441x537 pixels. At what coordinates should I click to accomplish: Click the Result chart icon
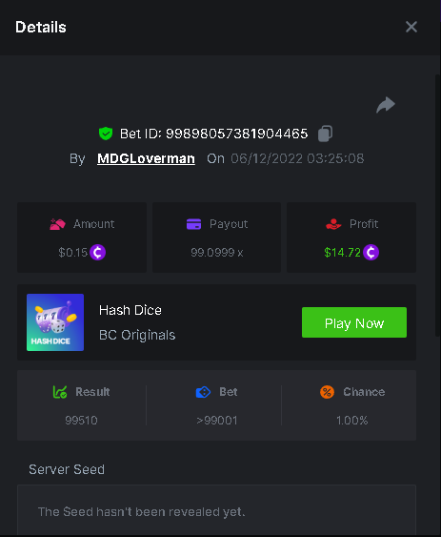[60, 392]
